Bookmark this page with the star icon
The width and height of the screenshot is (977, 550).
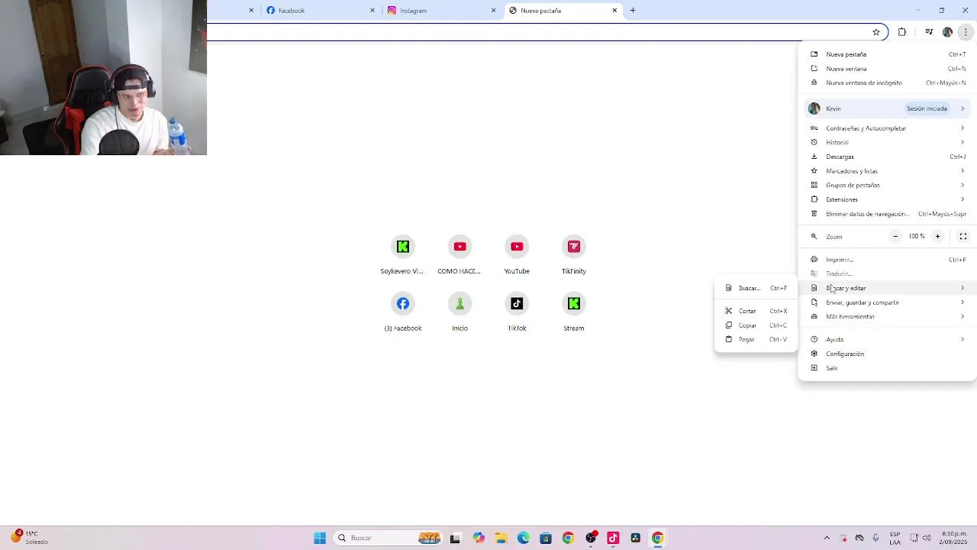tap(876, 32)
